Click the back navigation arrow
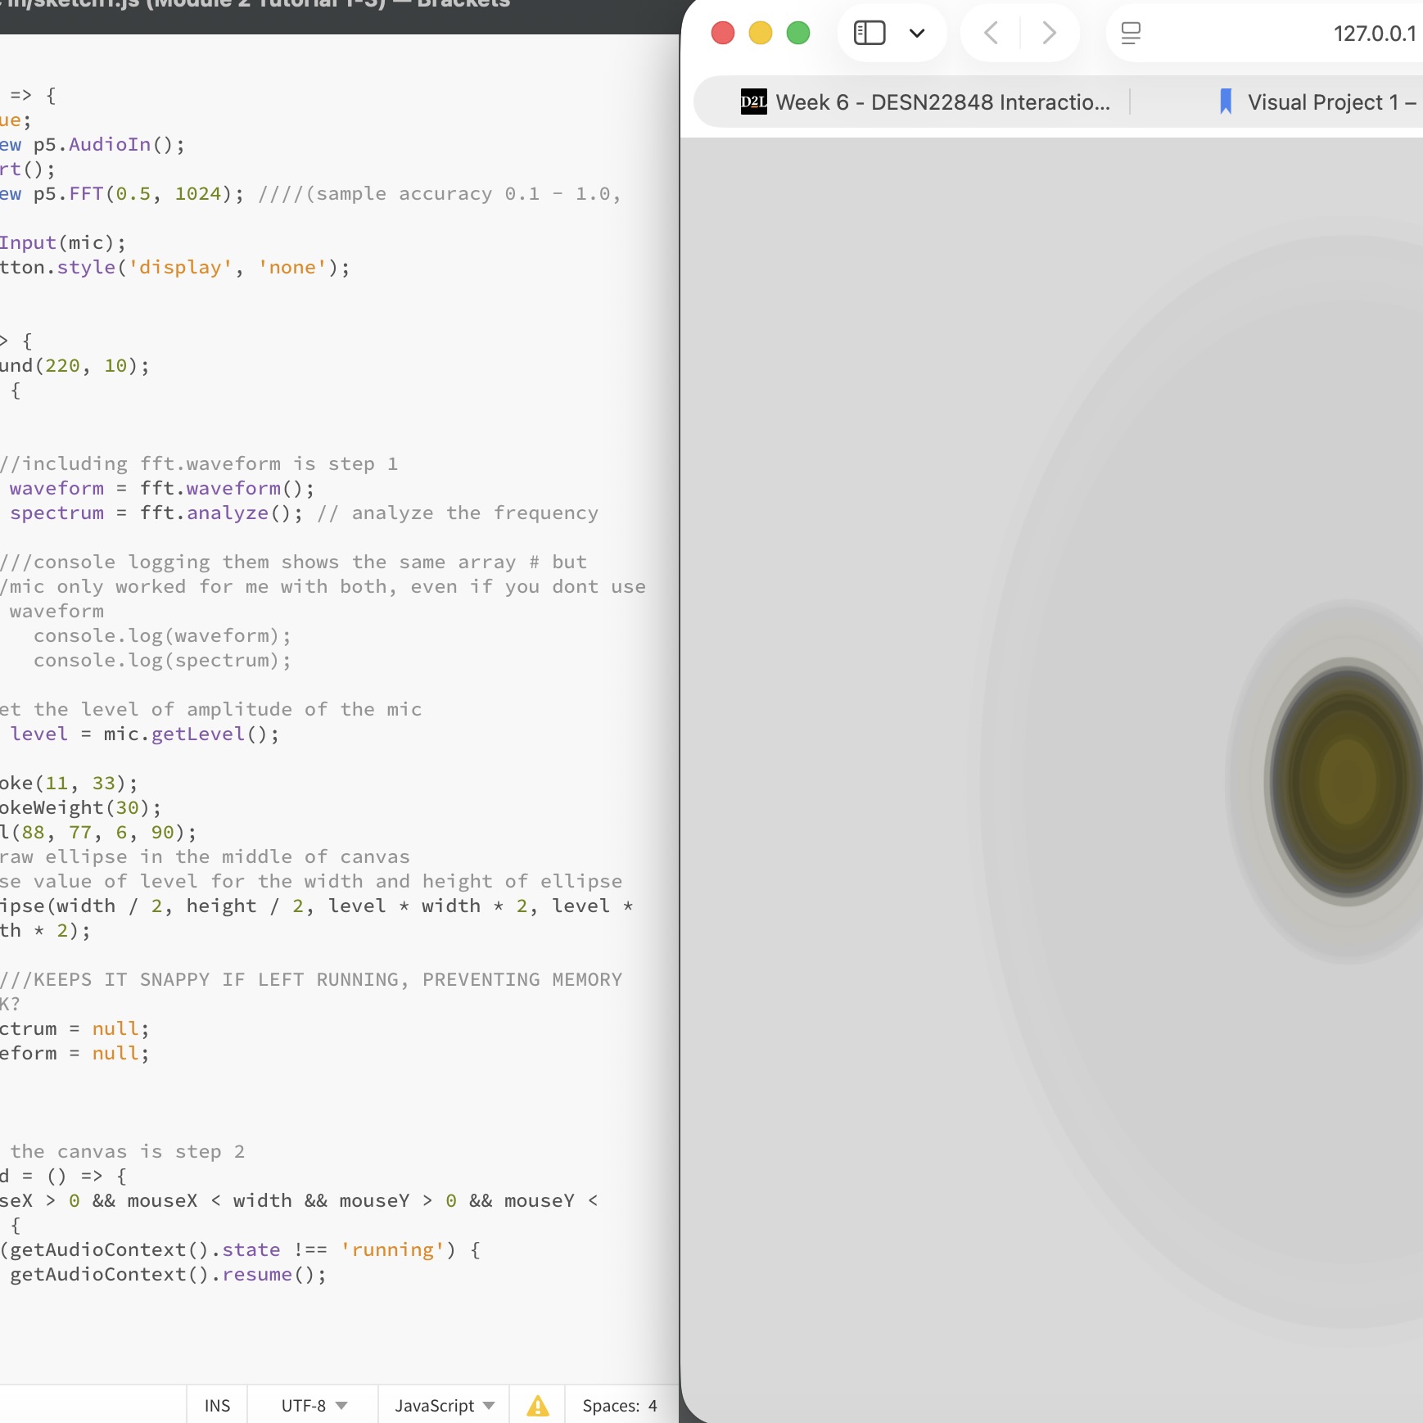This screenshot has height=1423, width=1423. tap(991, 33)
